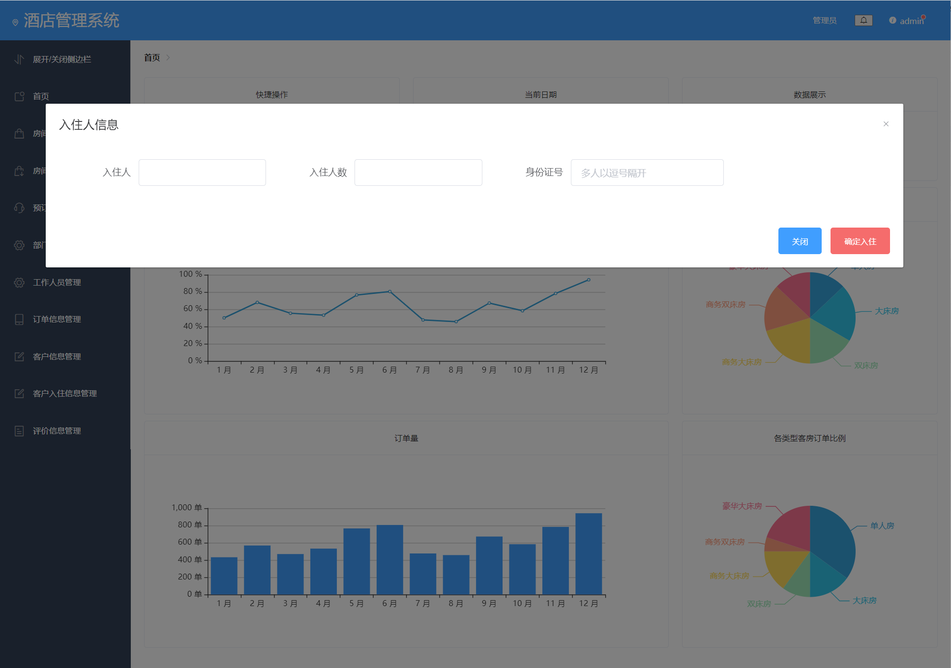Focus the 入住人数 input field

[x=418, y=173]
